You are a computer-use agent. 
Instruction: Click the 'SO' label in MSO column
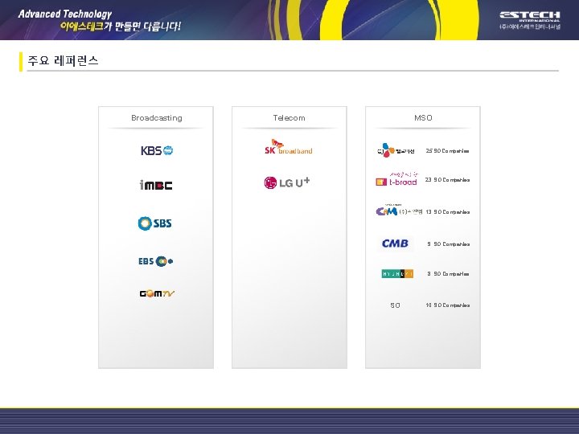[395, 305]
